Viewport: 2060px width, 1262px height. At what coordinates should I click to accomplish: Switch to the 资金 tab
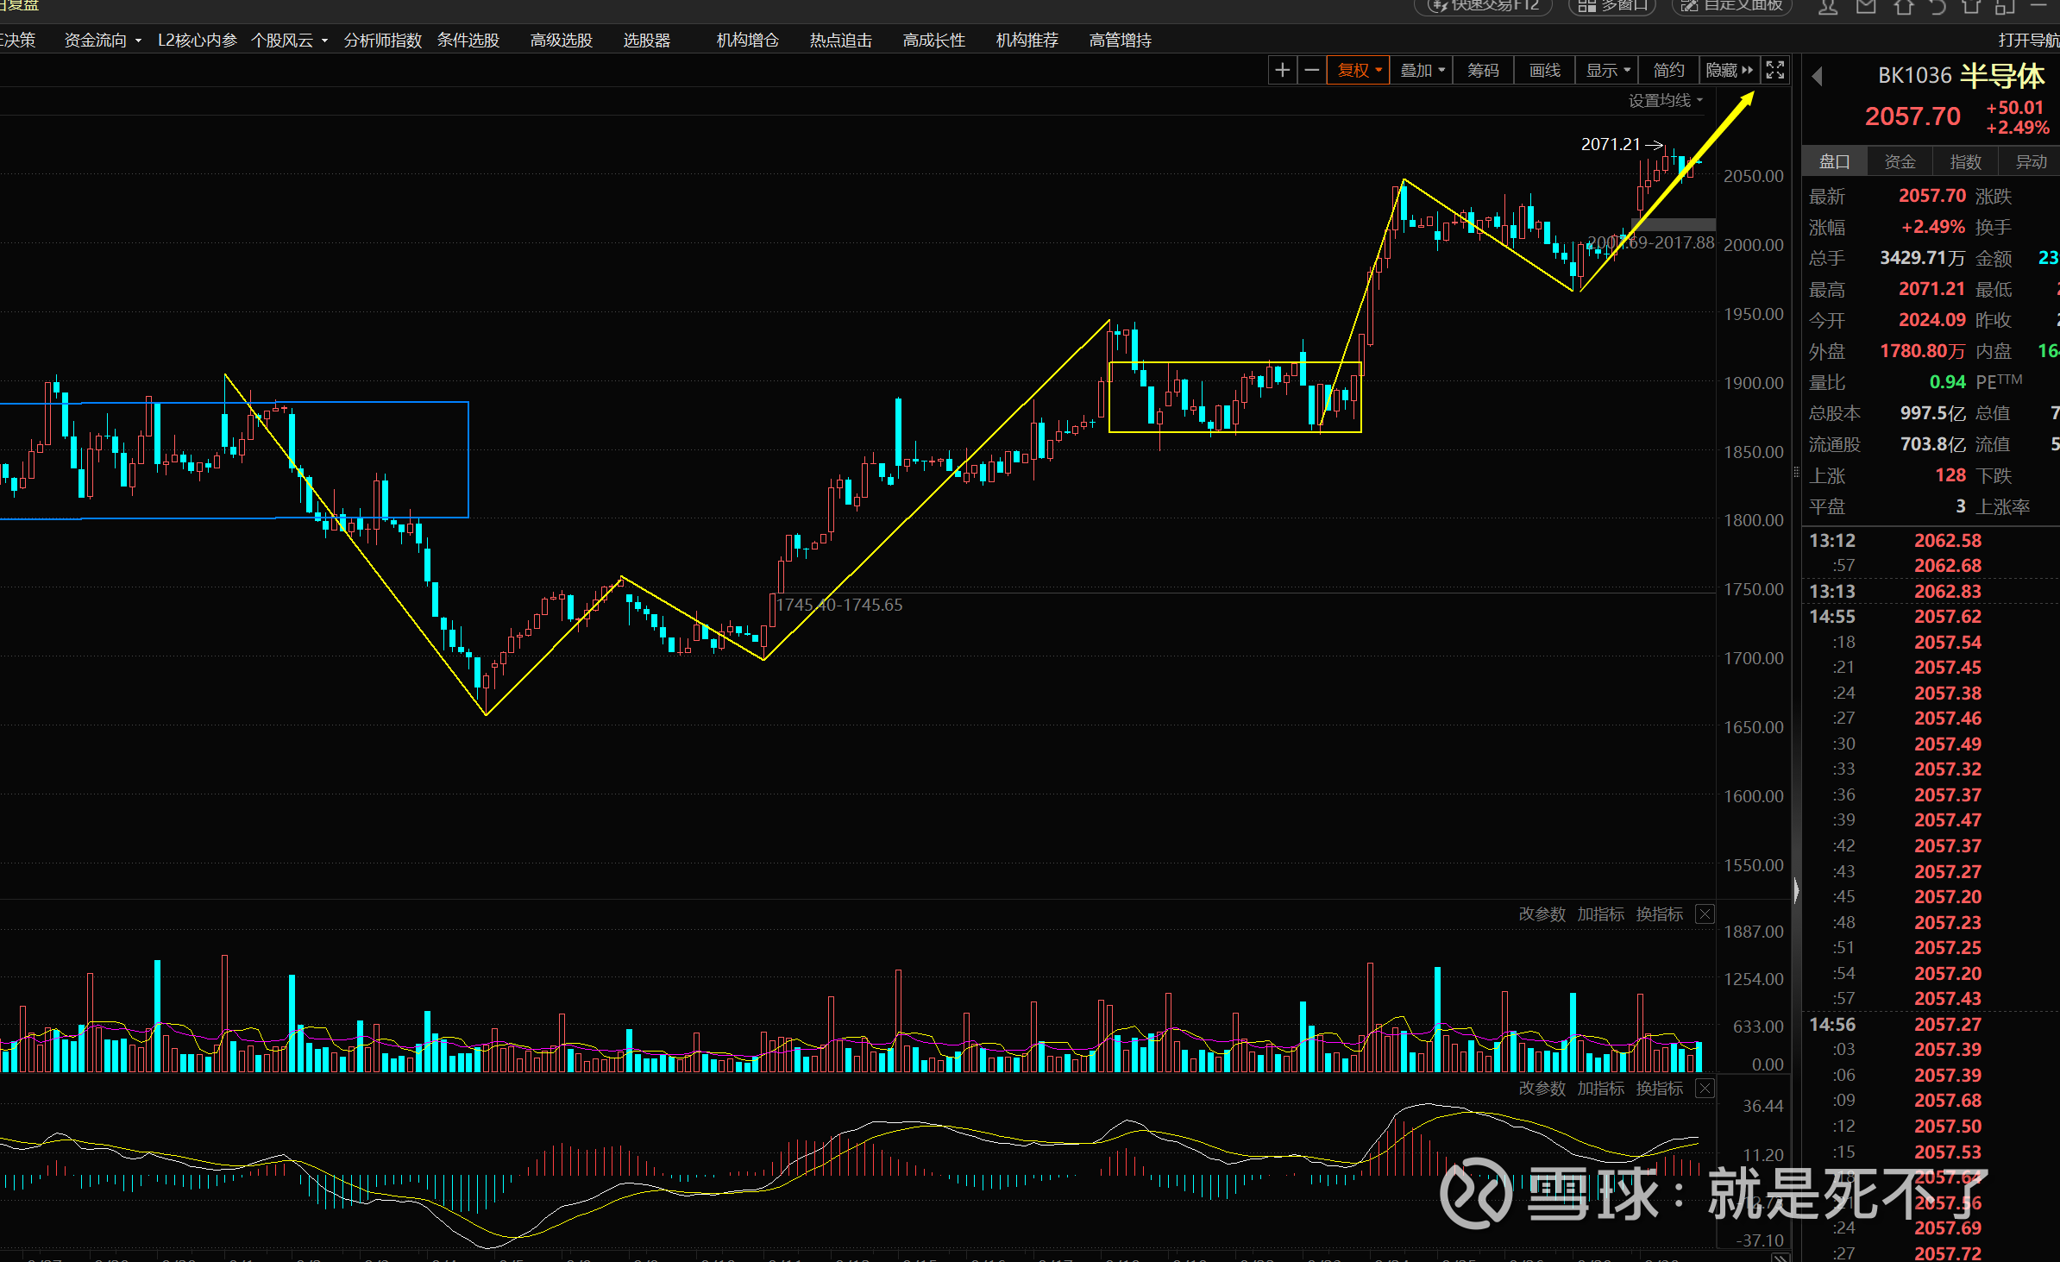[x=1900, y=161]
